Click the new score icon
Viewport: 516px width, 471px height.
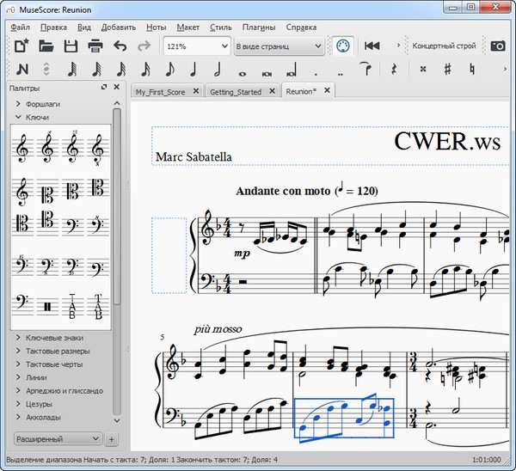pos(21,46)
